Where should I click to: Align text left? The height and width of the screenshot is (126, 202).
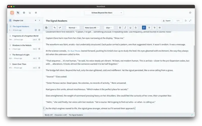pos(144,28)
